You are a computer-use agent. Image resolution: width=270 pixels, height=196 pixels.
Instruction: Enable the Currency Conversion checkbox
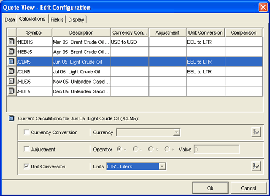coord(26,132)
